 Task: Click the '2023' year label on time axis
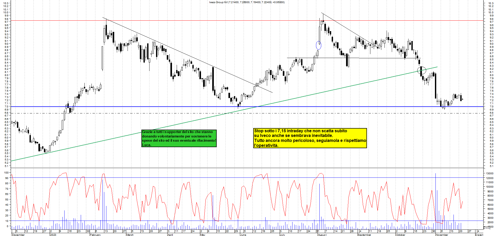click(53, 235)
